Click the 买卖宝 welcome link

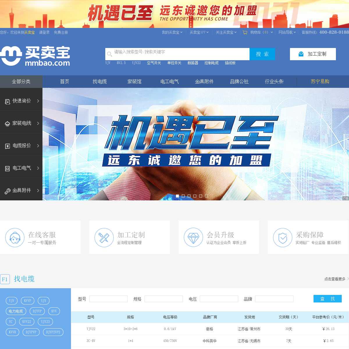tap(29, 32)
